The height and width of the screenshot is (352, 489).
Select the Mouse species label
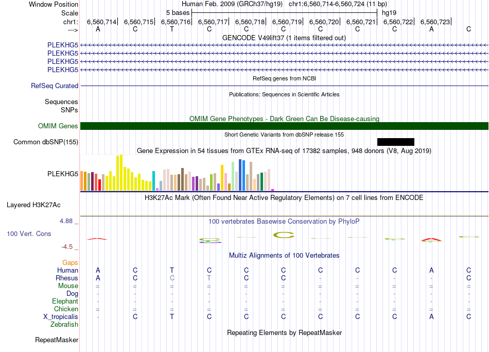(68, 286)
